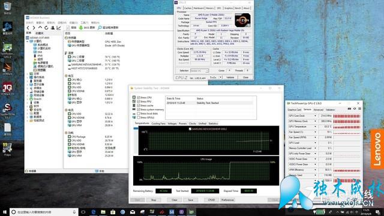Image resolution: width=384 pixels, height=216 pixels.
Task: Click the GPU Temperature red history graph
Action: tap(347, 127)
